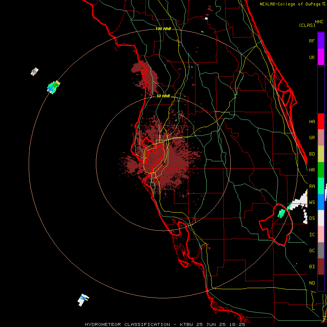Click the HA legend label
This screenshot has height=327, width=327.
(312, 122)
